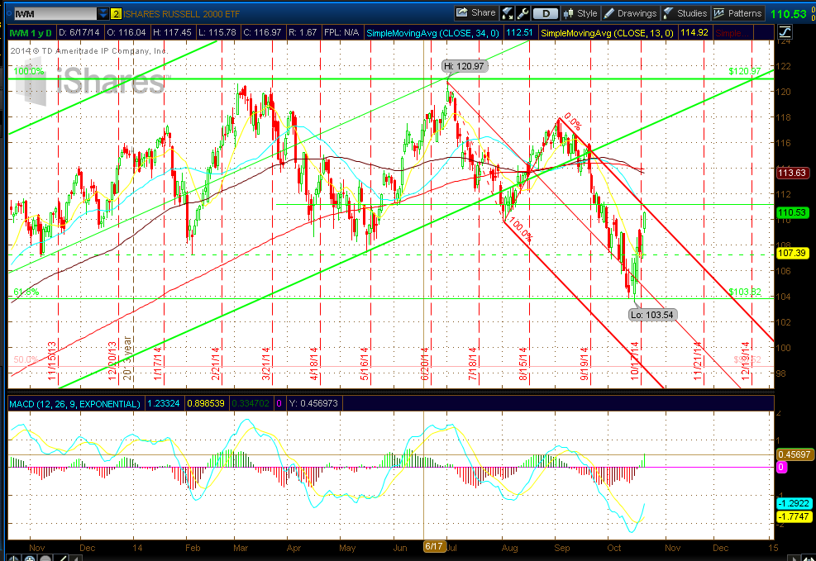Click the MACD value 1.23324
The width and height of the screenshot is (816, 561).
click(163, 403)
